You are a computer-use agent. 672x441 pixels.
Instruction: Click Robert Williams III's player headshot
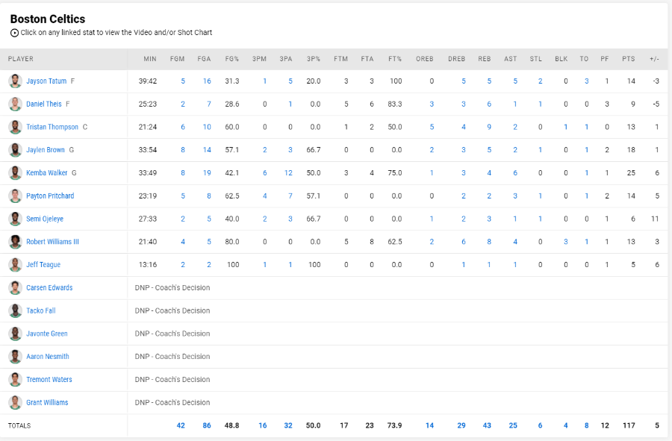pyautogui.click(x=15, y=242)
